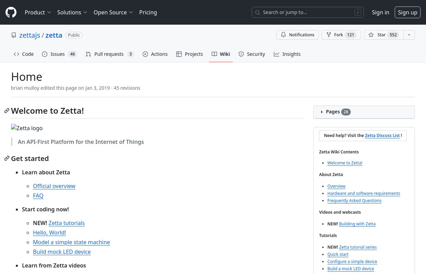Image resolution: width=426 pixels, height=274 pixels.
Task: Open Model a simple state machine link
Action: coord(71,242)
